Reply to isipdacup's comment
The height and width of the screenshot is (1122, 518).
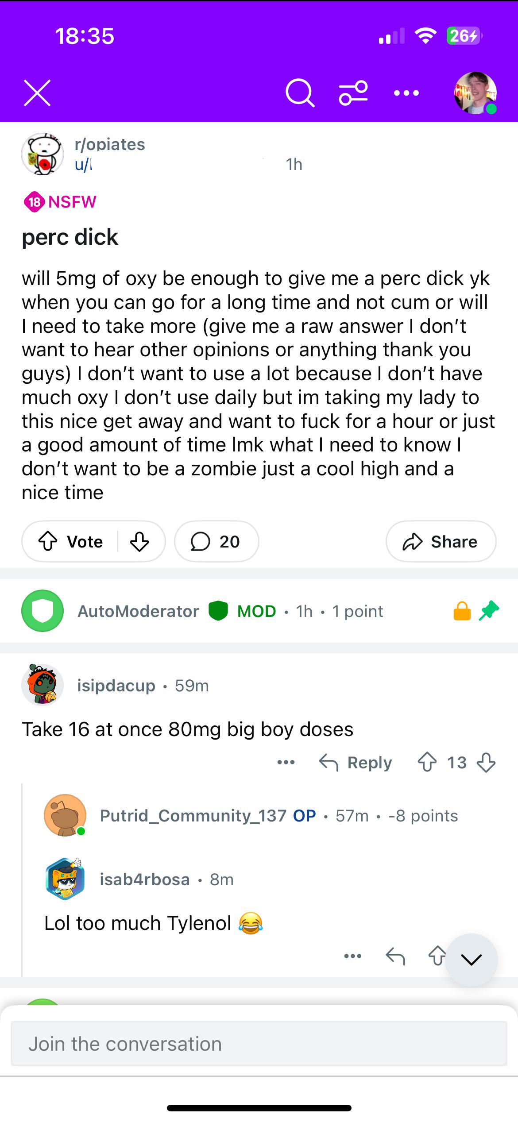pyautogui.click(x=356, y=763)
